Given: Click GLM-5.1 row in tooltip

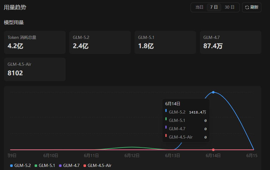Looking at the screenshot, I should click(186, 121).
